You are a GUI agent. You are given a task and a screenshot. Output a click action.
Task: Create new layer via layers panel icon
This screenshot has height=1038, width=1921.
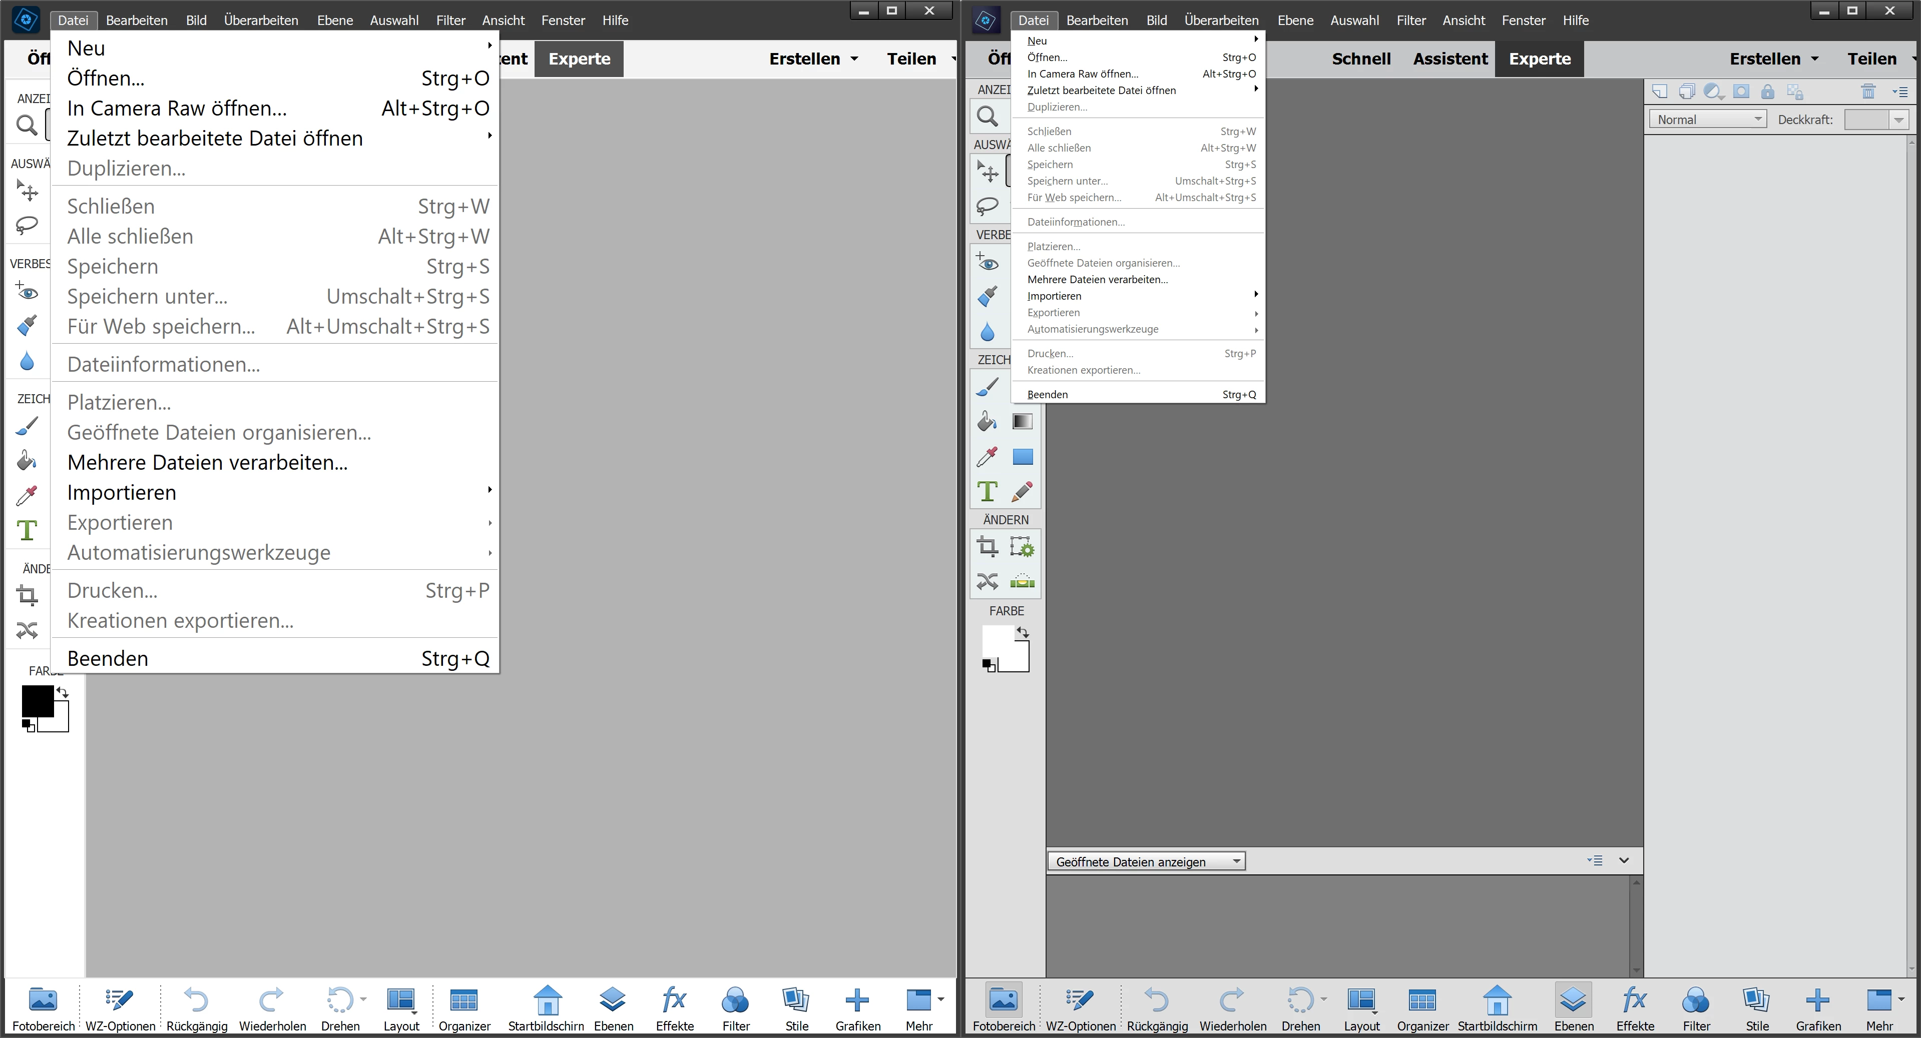coord(1659,92)
